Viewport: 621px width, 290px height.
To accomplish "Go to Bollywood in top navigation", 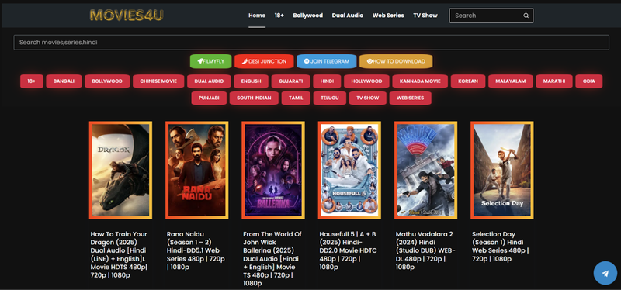I will [307, 16].
